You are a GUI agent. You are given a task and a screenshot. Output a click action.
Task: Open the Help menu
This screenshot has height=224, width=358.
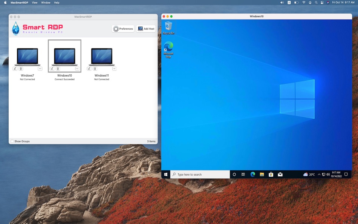point(57,3)
